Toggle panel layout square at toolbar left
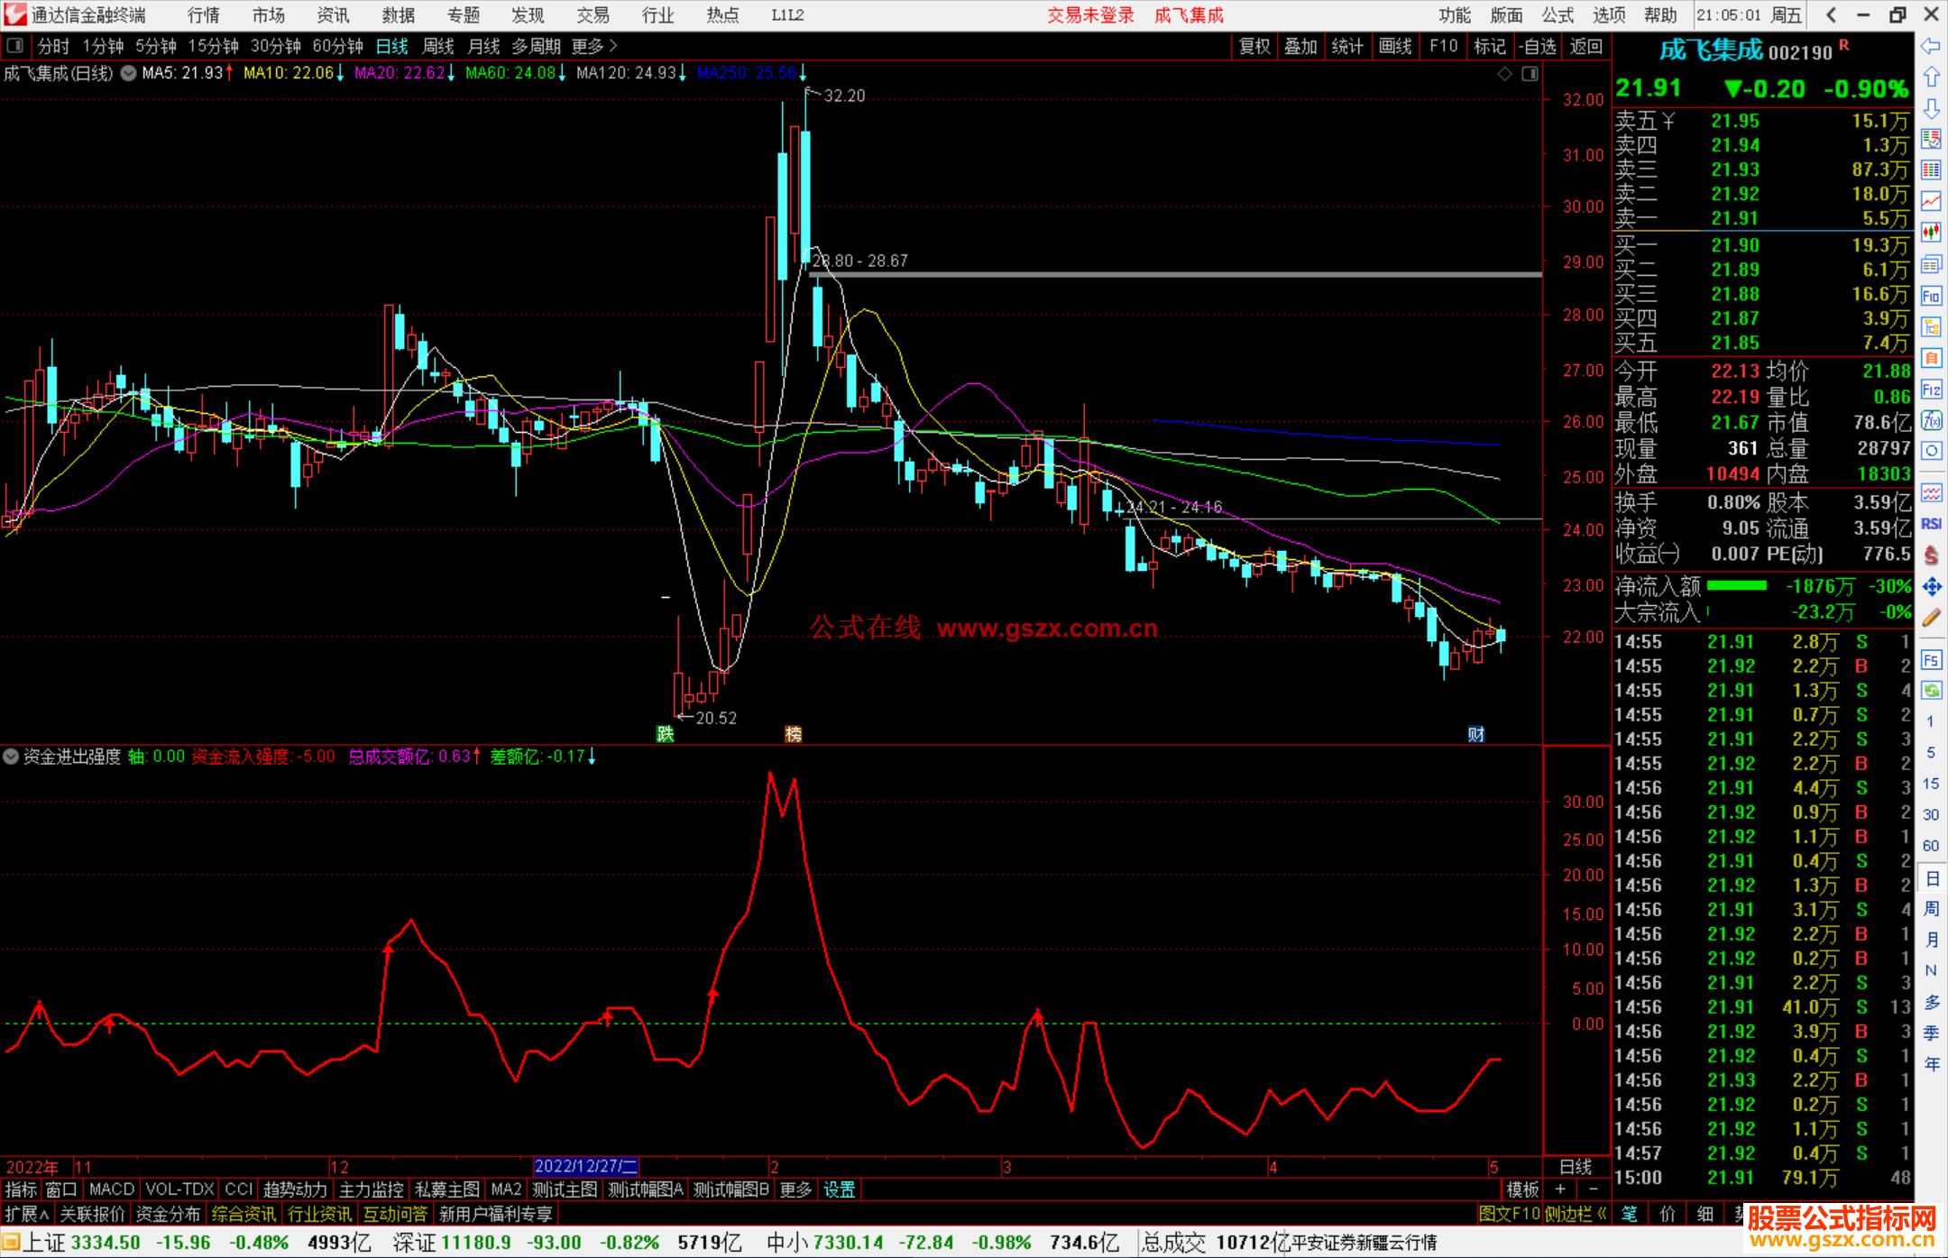This screenshot has height=1258, width=1948. click(14, 45)
